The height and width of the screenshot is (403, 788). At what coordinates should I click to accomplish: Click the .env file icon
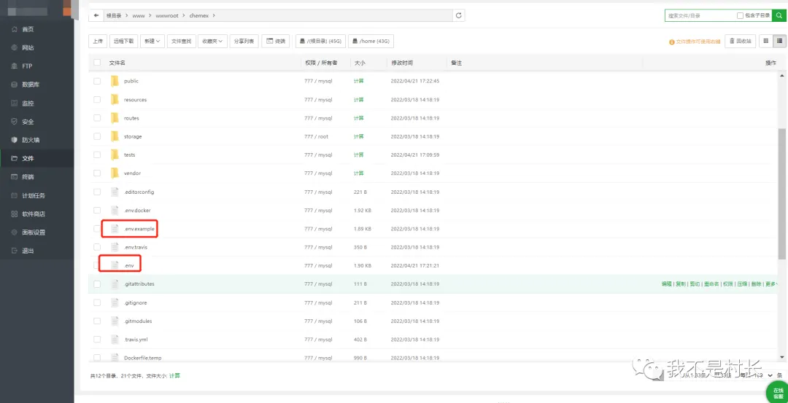click(x=115, y=265)
